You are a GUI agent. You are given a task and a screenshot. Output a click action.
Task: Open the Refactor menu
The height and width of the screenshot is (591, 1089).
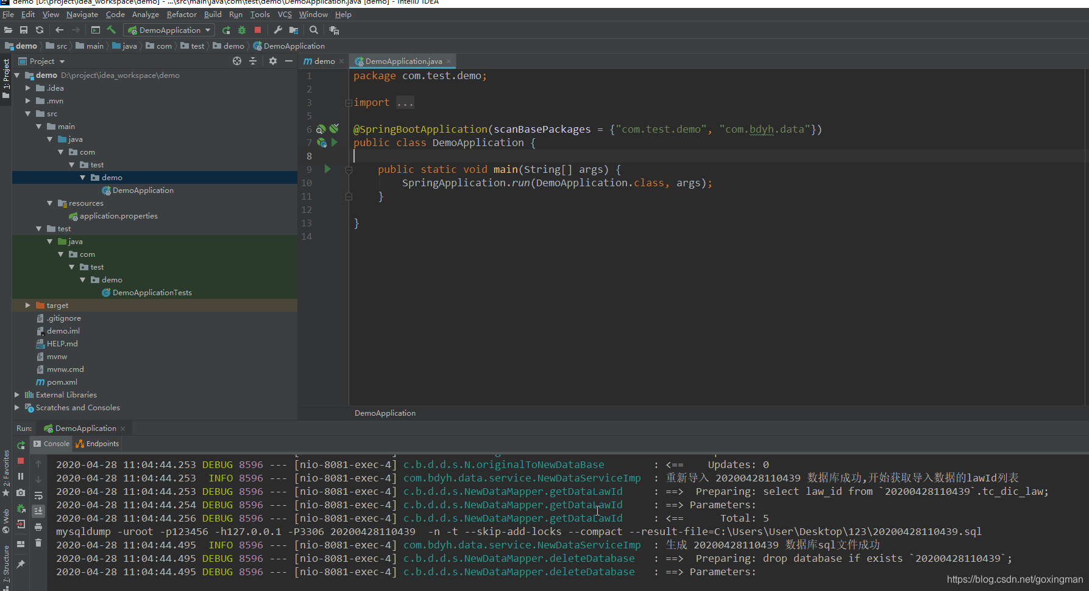click(x=182, y=14)
